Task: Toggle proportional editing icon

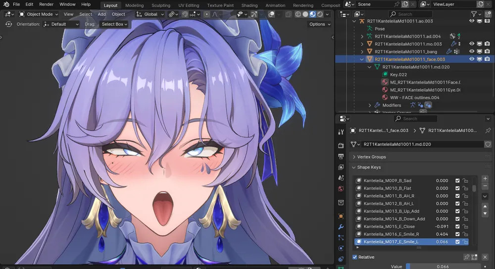Action: click(206, 14)
